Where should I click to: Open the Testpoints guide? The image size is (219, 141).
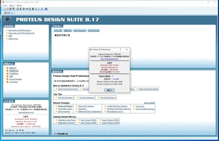82,109
